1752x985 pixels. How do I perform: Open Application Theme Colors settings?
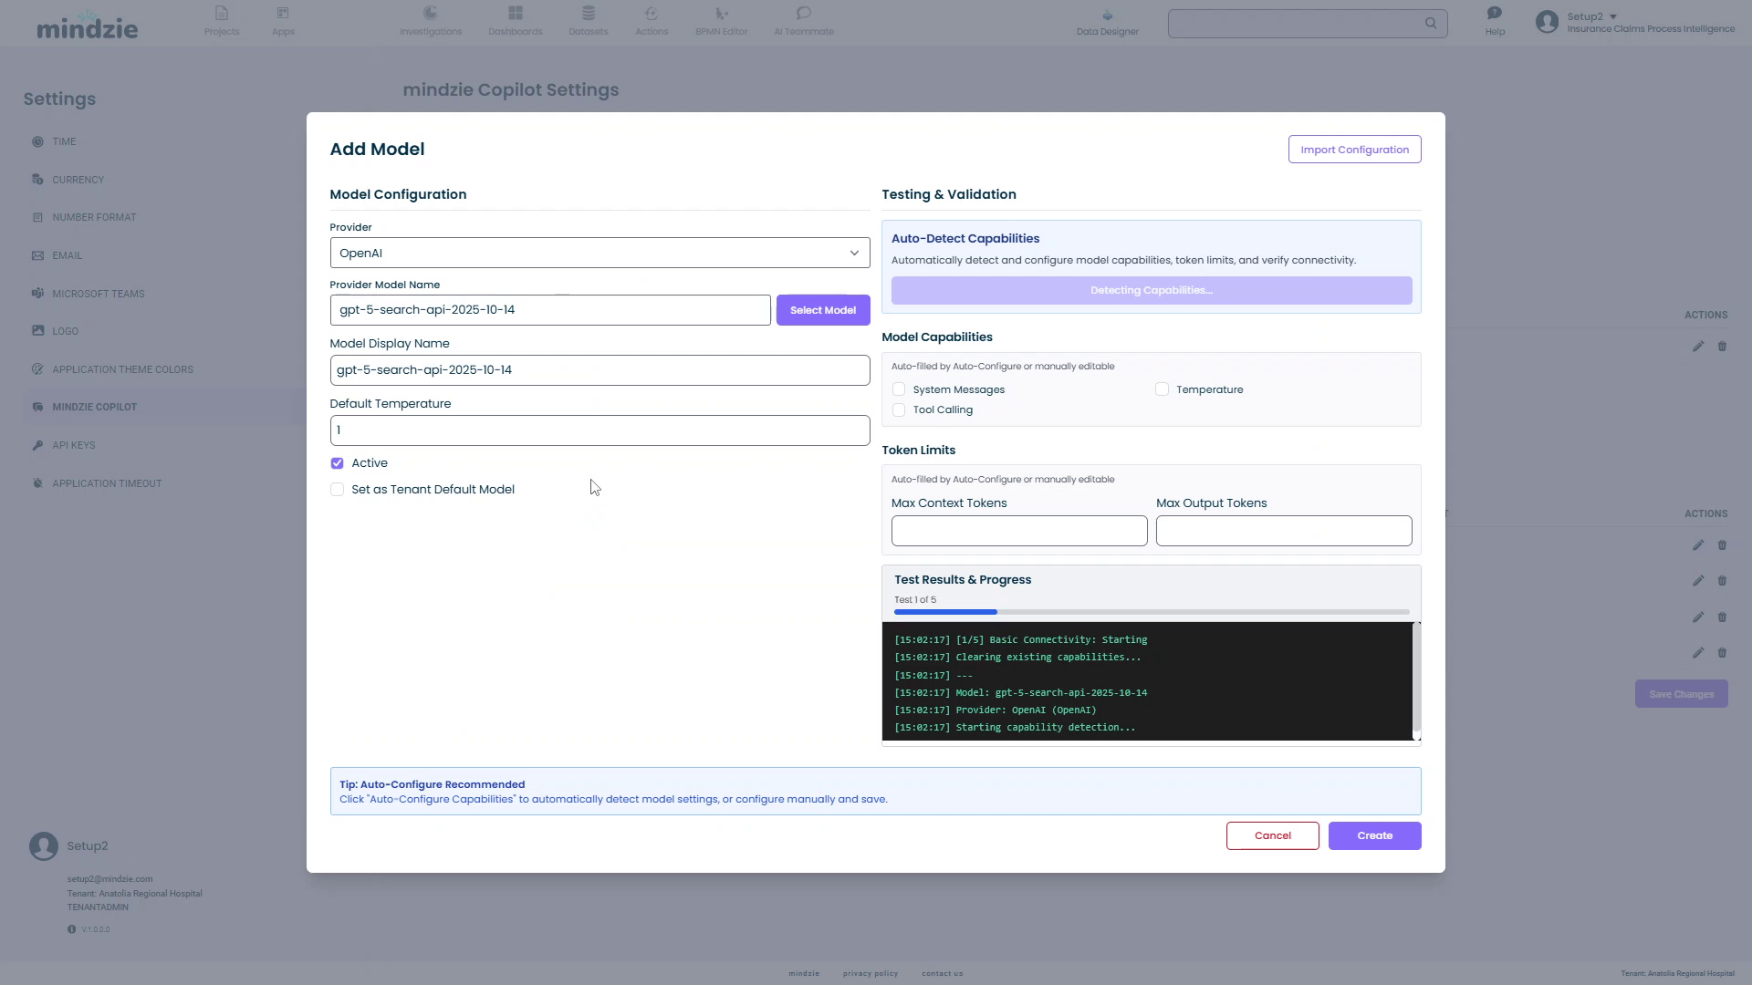(122, 370)
